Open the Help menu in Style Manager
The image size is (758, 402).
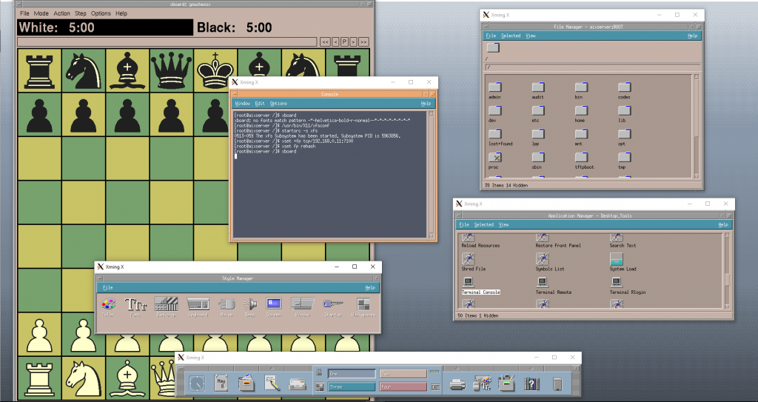coord(370,287)
